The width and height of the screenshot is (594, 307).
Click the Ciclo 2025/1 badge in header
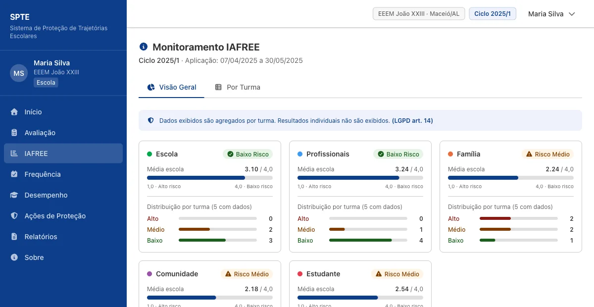click(x=493, y=14)
